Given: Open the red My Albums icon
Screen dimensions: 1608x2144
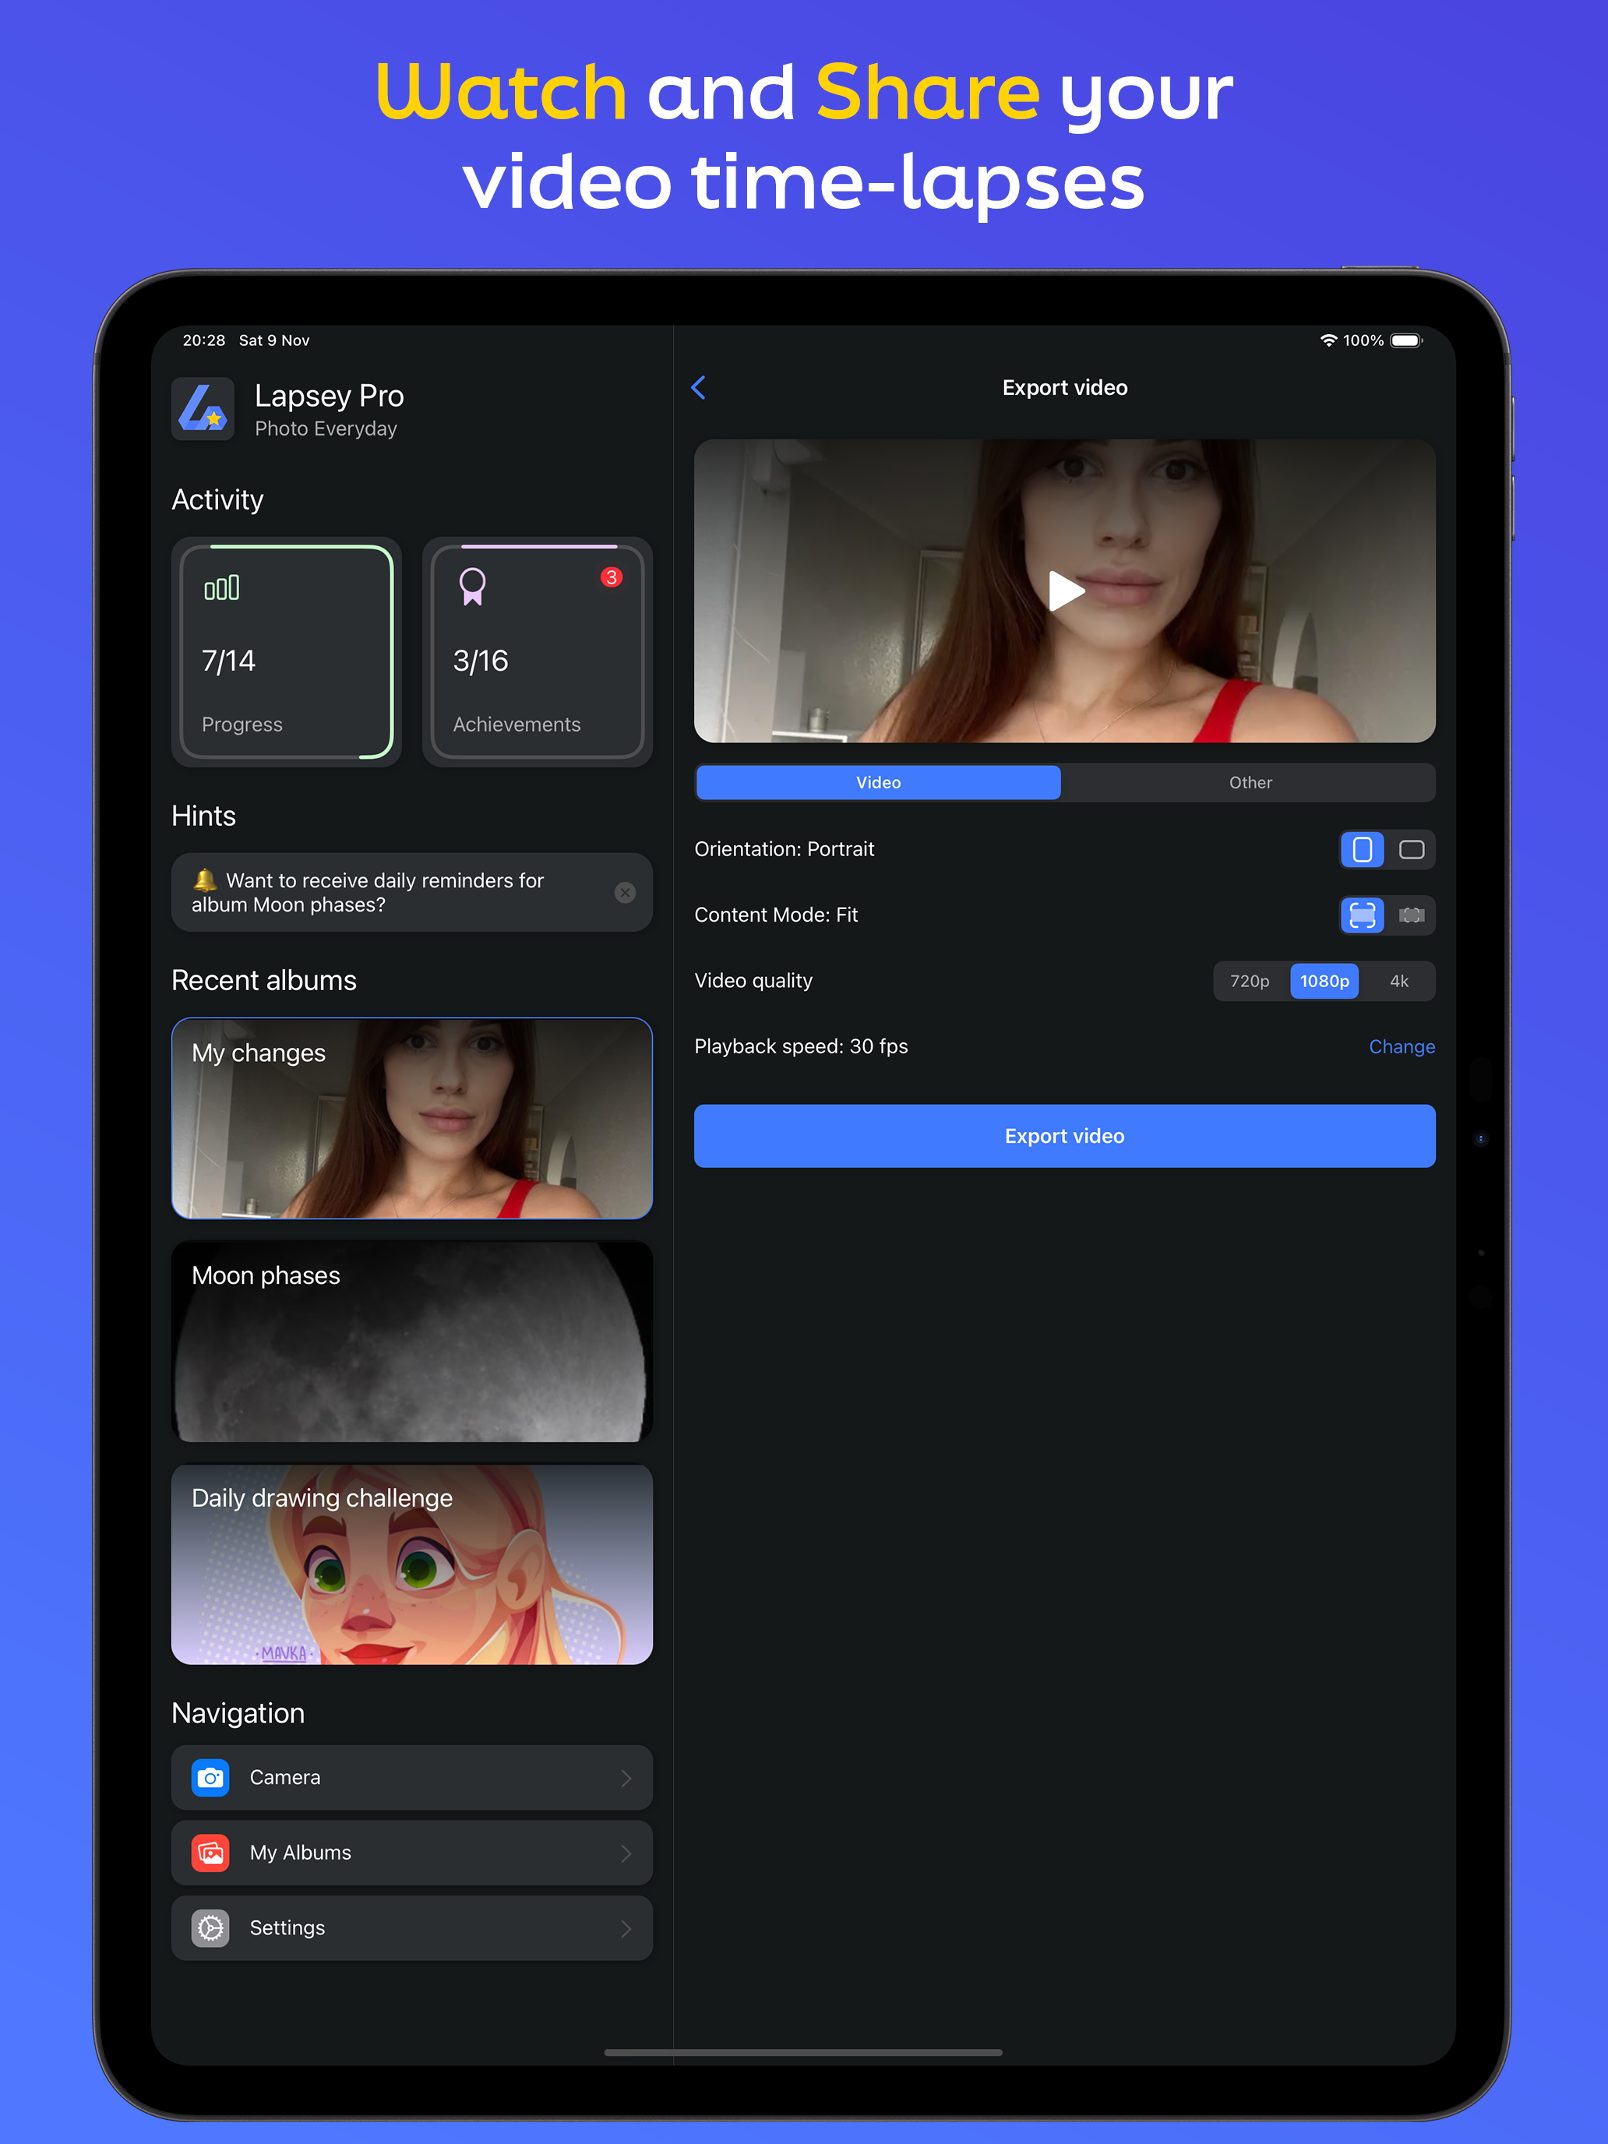Looking at the screenshot, I should [x=210, y=1853].
